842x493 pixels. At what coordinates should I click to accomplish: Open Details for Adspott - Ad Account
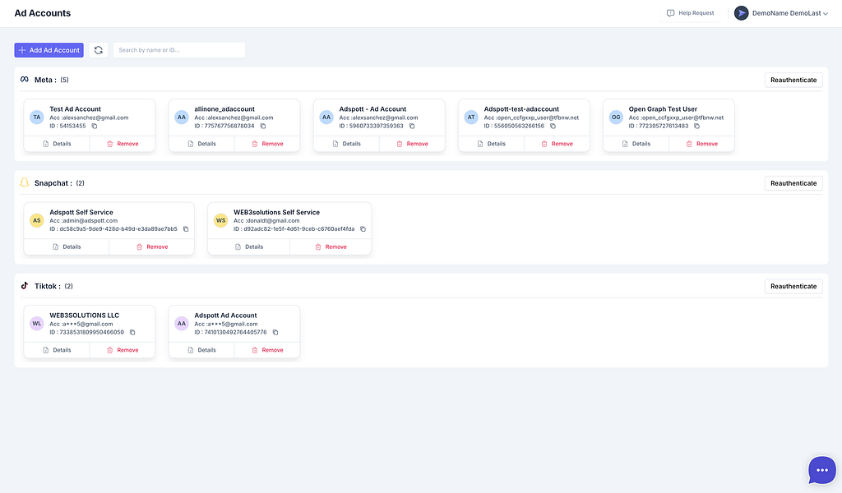click(346, 144)
